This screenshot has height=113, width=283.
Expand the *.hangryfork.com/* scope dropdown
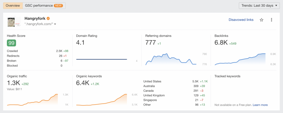coord(40,24)
